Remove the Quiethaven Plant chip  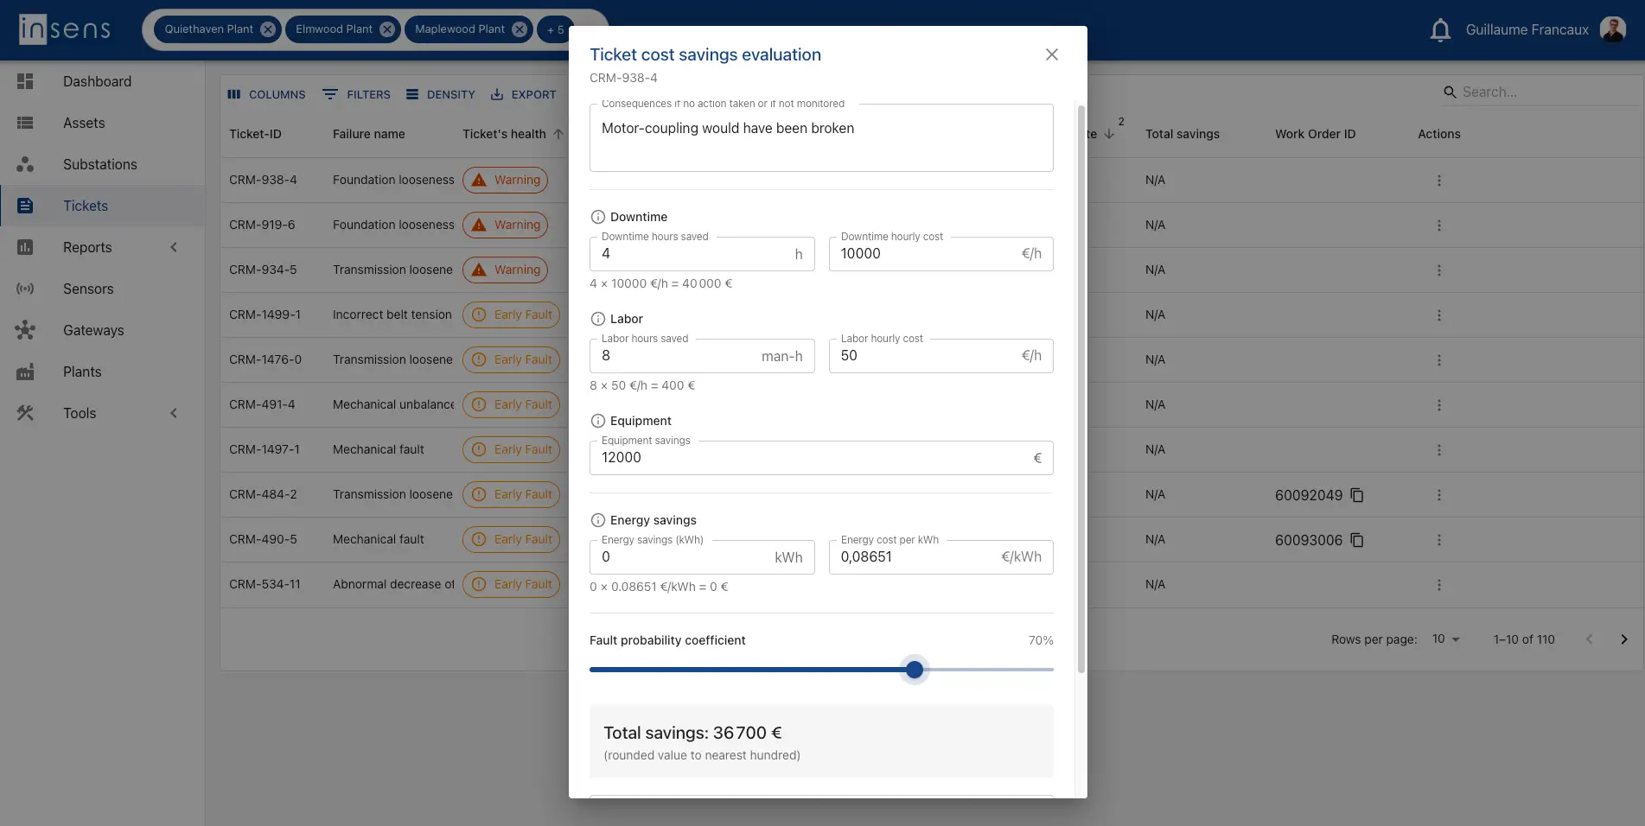[x=268, y=29]
